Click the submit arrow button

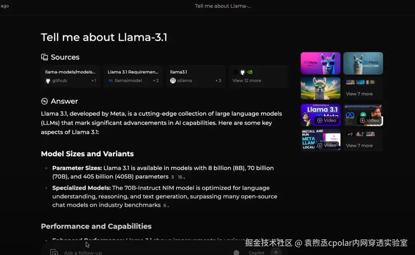point(276,252)
